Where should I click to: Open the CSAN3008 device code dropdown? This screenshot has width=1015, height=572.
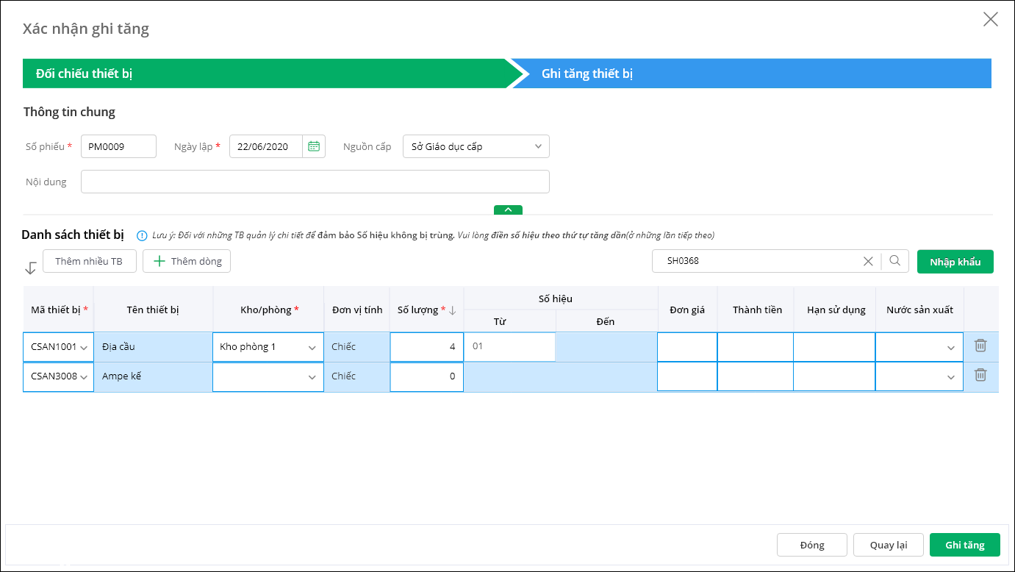click(x=84, y=376)
